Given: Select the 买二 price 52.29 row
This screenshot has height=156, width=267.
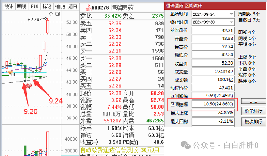Looking at the screenshot, I should (x=122, y=65).
